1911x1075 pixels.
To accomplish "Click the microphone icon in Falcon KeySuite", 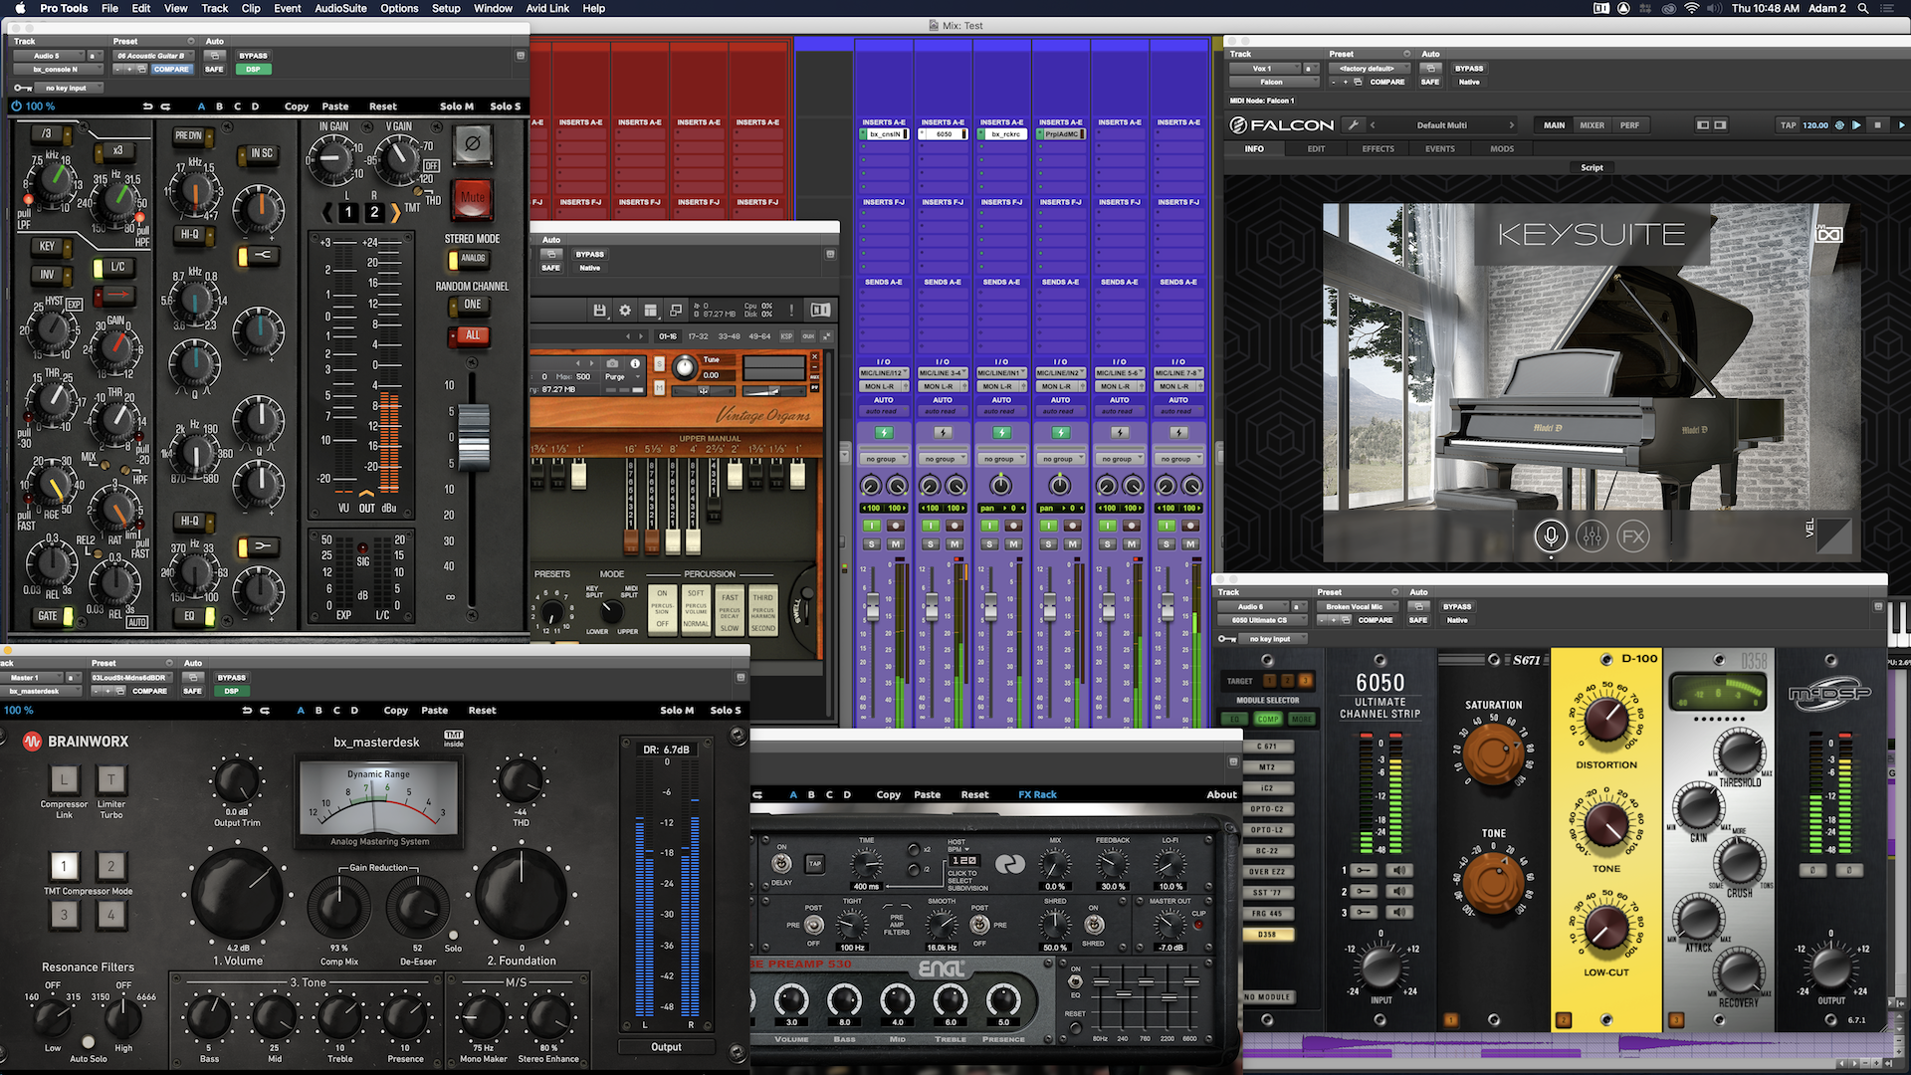I will tap(1552, 537).
